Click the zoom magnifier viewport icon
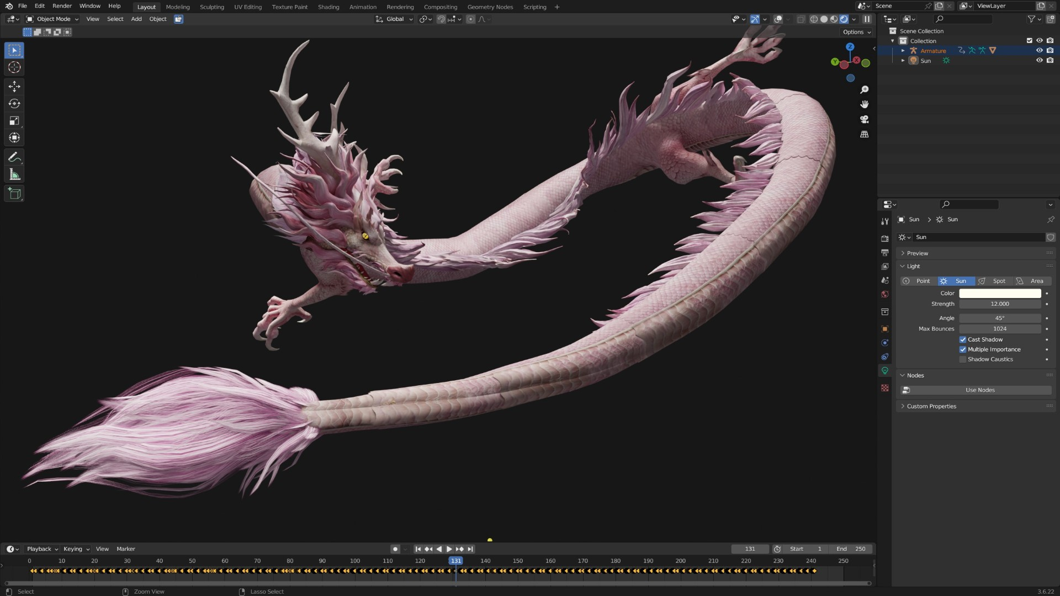1060x596 pixels. [865, 90]
